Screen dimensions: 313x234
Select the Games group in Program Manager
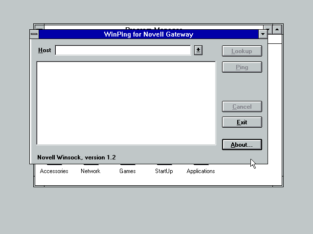pyautogui.click(x=127, y=171)
